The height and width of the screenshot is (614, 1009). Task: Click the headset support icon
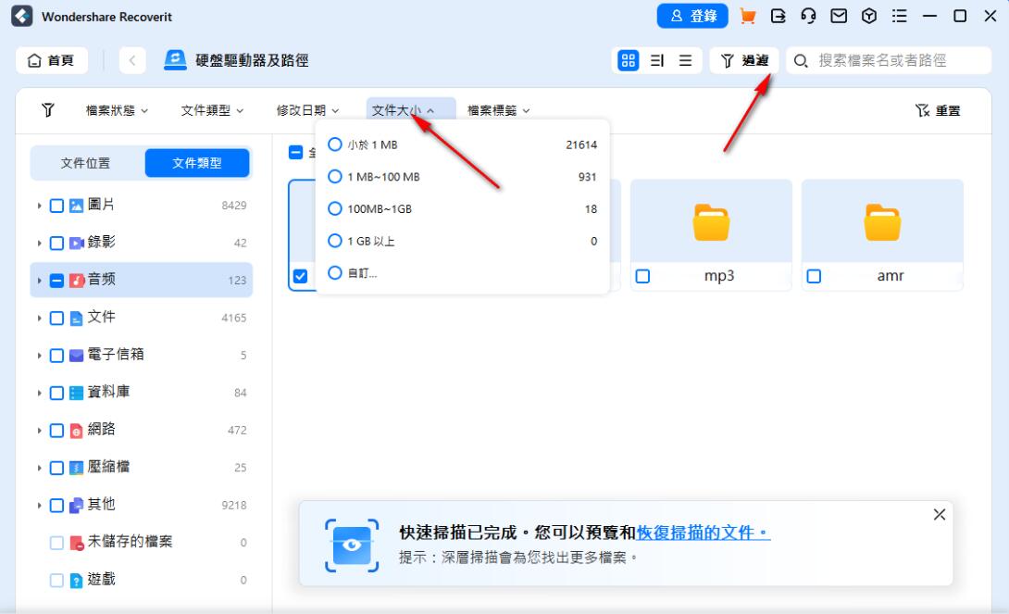[x=809, y=16]
